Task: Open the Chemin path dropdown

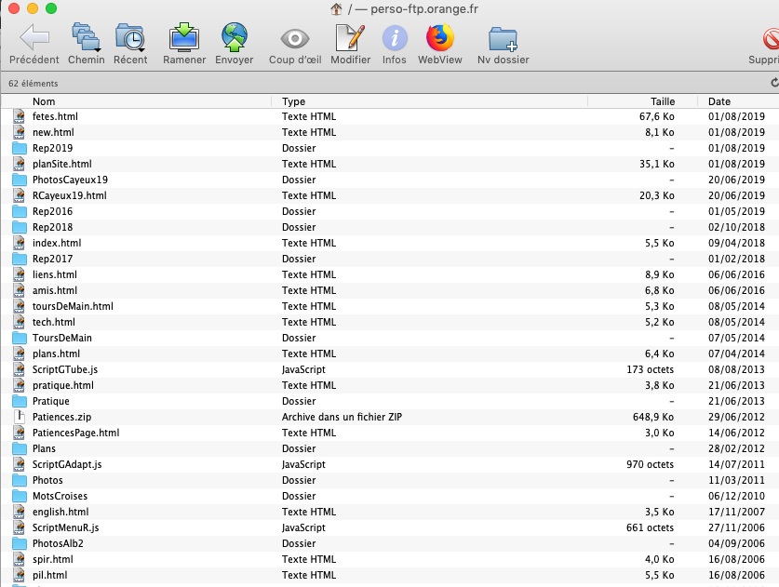Action: (x=86, y=38)
